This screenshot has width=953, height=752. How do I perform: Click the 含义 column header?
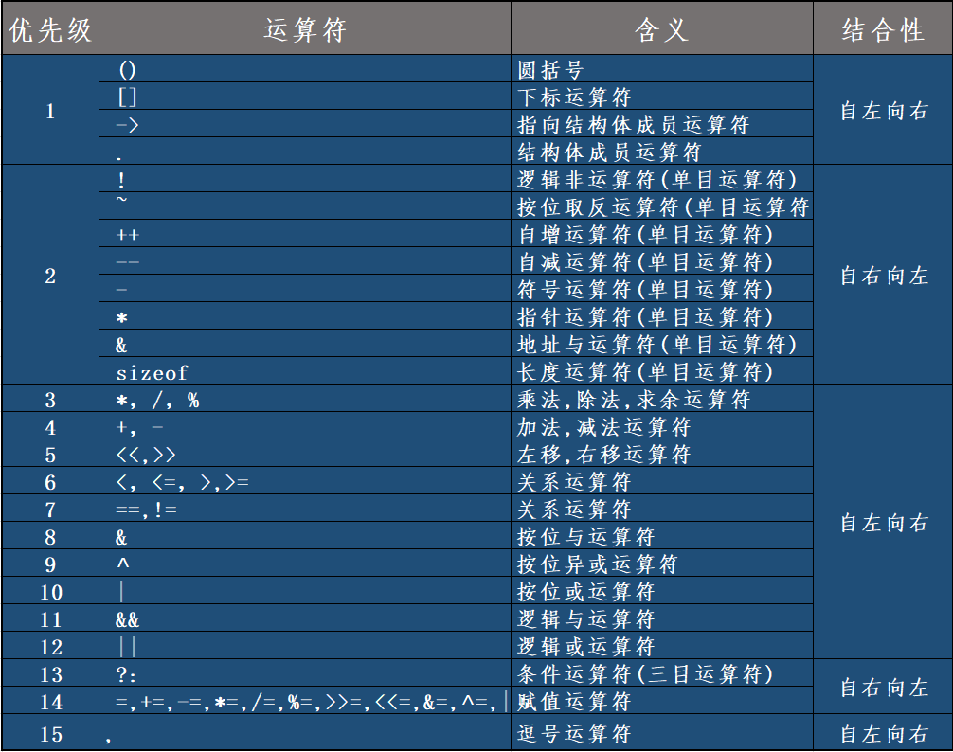coord(662,28)
